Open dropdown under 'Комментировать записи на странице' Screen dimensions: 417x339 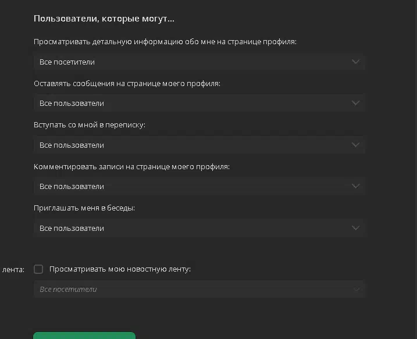(199, 187)
